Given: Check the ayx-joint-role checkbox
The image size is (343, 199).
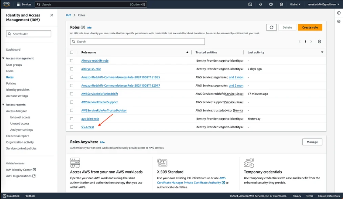Looking at the screenshot, I should coord(72,119).
